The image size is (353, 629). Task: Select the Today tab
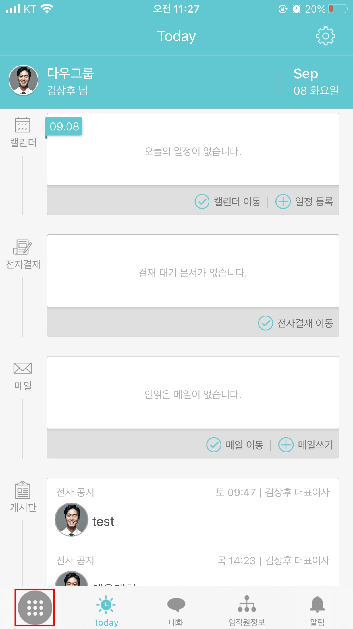[106, 610]
